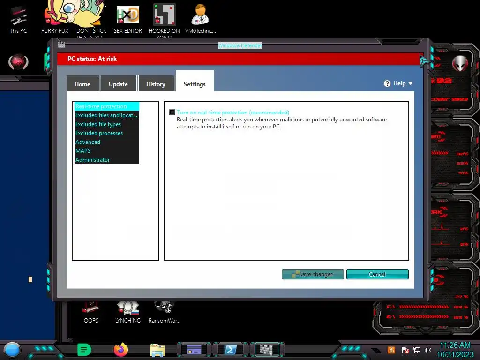Switch to the purple window taskbar app

194,350
